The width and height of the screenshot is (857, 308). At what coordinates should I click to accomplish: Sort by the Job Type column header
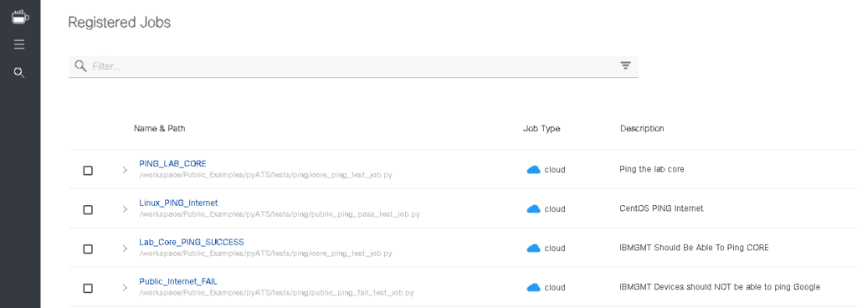pos(541,129)
